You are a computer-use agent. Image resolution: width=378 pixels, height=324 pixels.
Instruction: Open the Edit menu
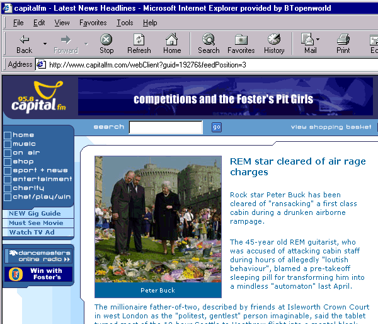39,23
